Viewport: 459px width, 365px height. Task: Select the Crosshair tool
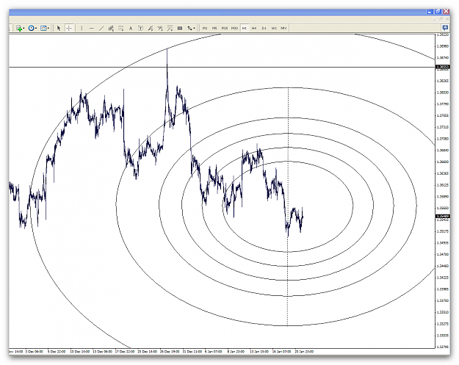click(69, 28)
